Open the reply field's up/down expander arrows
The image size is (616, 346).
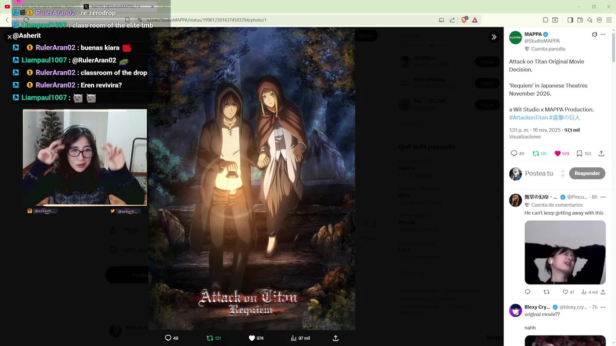click(563, 173)
